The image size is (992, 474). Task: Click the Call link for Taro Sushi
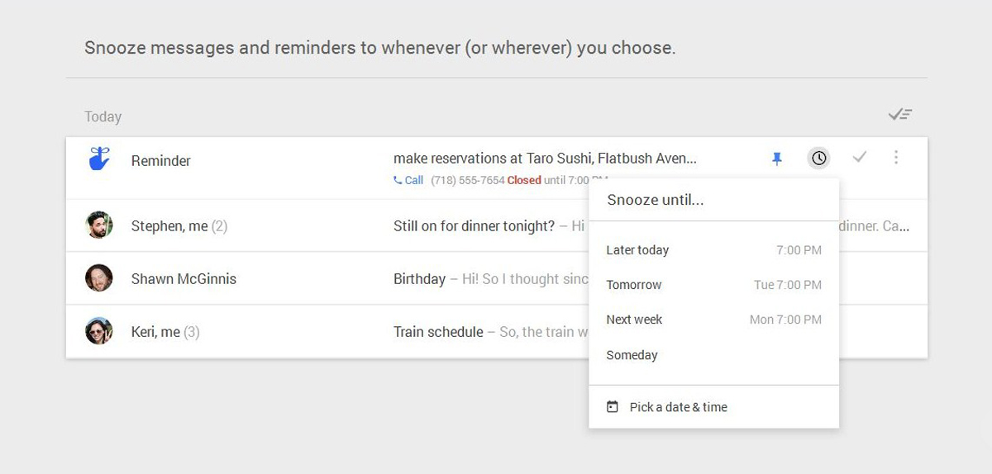coord(414,180)
